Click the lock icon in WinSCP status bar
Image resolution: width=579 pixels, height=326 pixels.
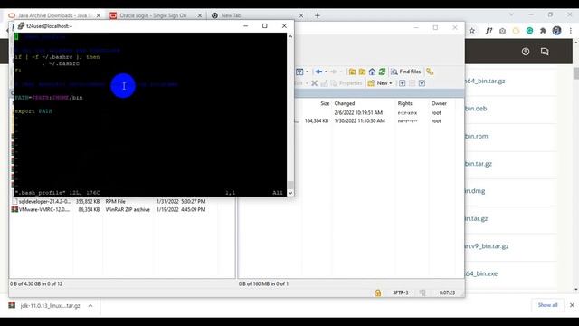[378, 292]
